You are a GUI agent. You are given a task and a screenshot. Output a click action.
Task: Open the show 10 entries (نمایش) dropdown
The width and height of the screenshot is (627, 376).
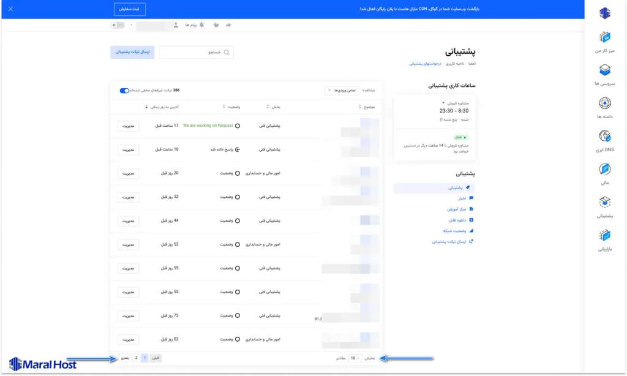[355, 358]
